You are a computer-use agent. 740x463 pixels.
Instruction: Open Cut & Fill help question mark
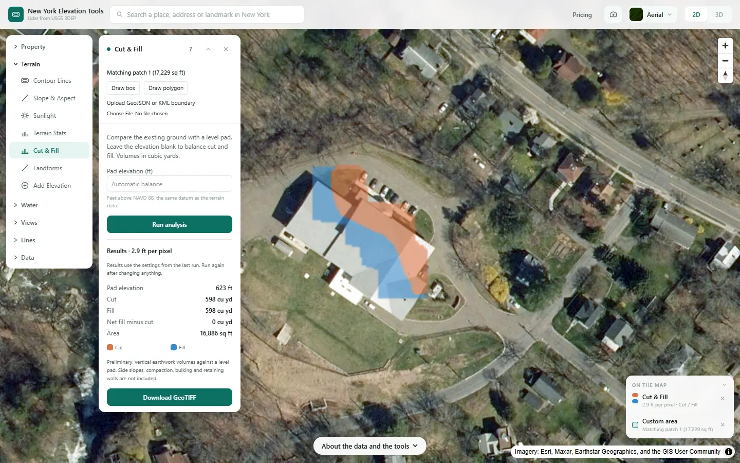click(x=191, y=49)
